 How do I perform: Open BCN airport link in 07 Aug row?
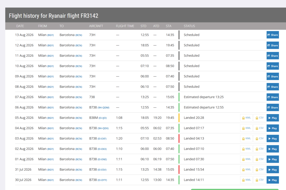click(x=78, y=97)
